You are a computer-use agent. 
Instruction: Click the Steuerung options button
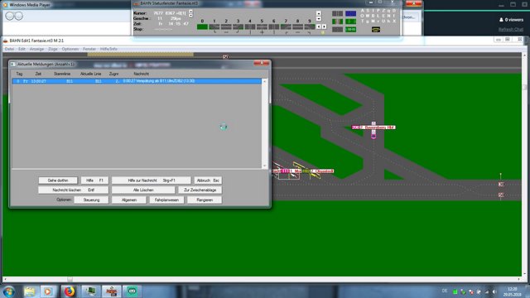point(91,200)
